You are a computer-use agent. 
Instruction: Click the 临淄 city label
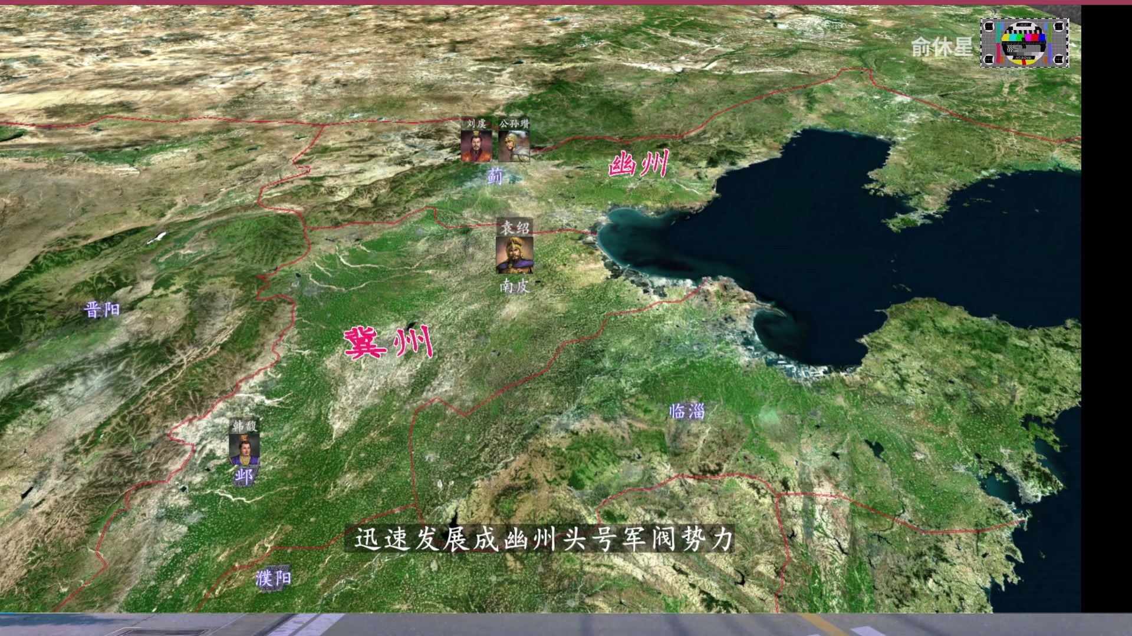687,411
